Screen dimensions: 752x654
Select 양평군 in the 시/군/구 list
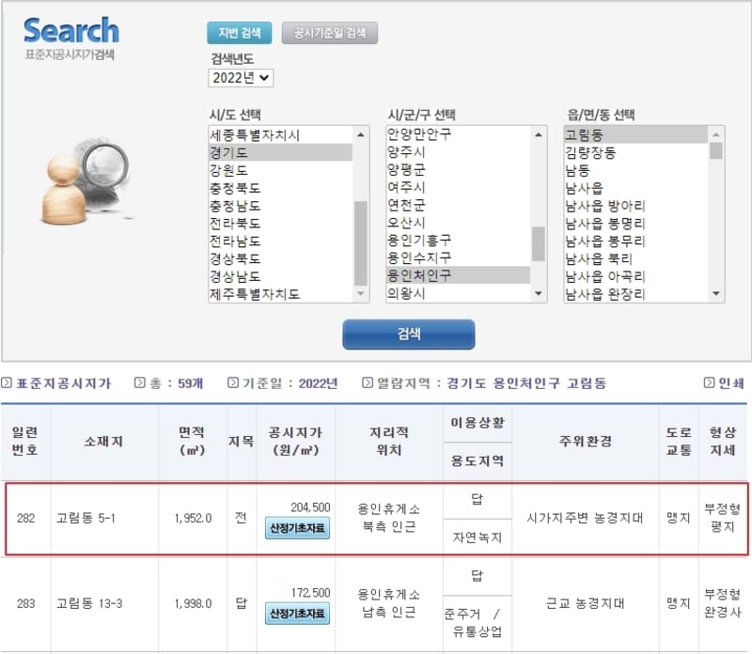coord(458,169)
